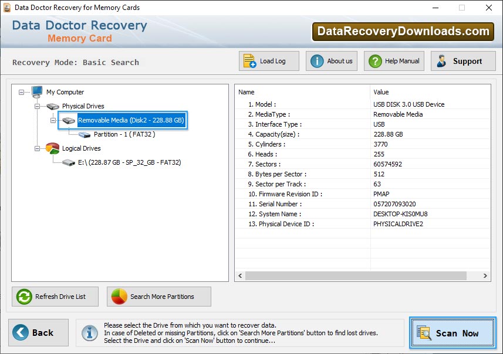The height and width of the screenshot is (354, 503).
Task: Click the Partition - 1 drive icon
Action: [x=85, y=135]
